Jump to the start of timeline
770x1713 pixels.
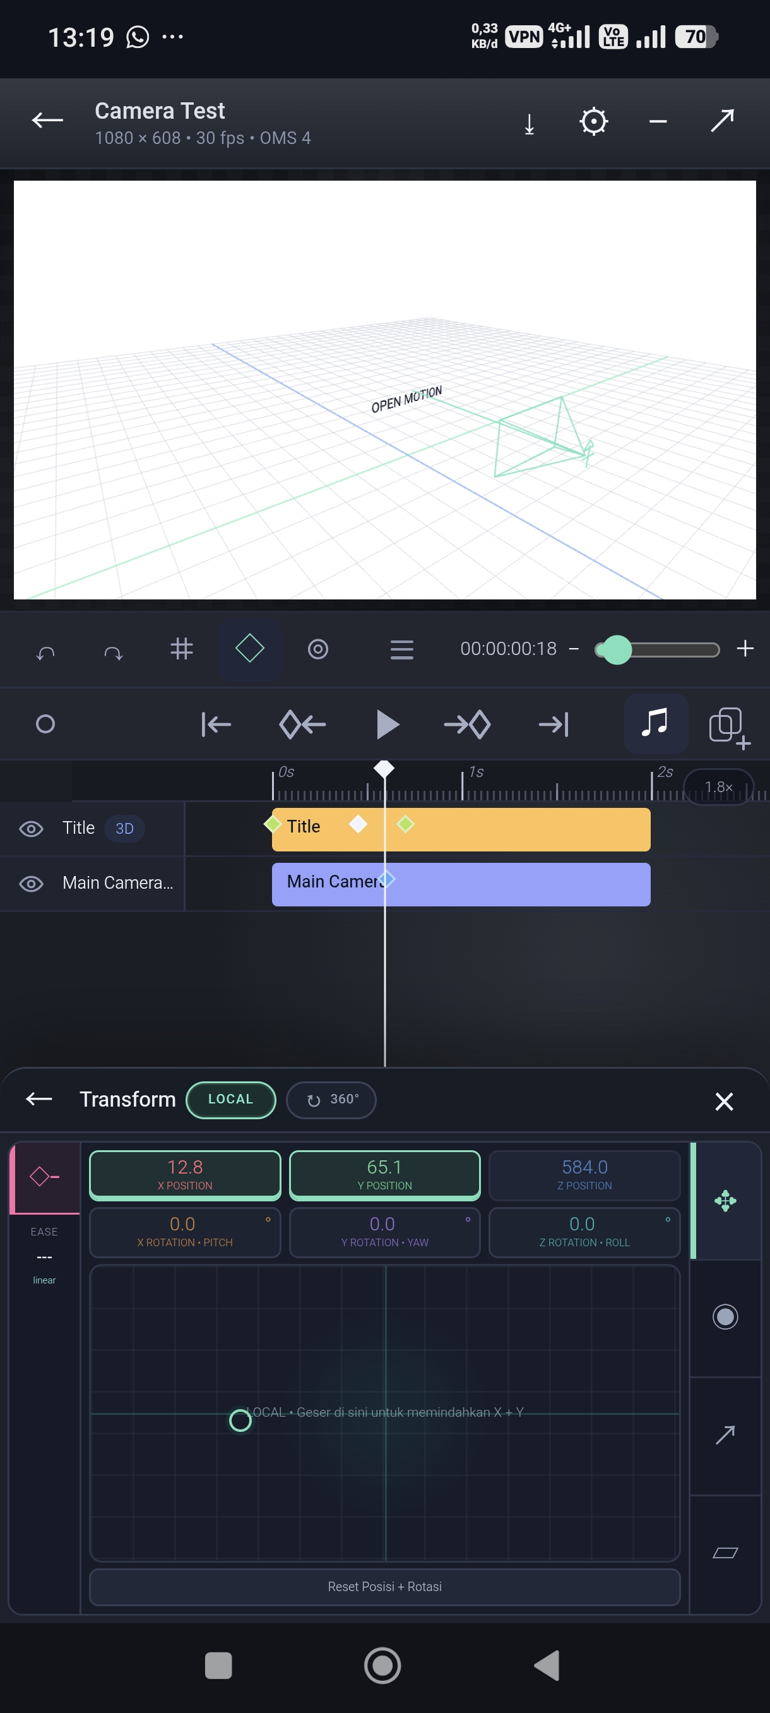(x=216, y=724)
